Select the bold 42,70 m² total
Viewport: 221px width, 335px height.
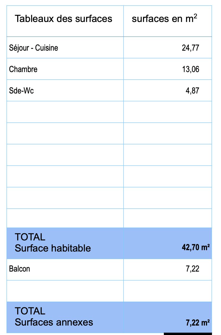coord(195,247)
